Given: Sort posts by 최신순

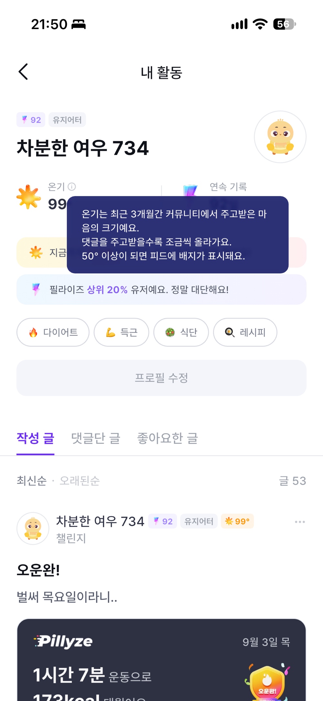Looking at the screenshot, I should (32, 481).
